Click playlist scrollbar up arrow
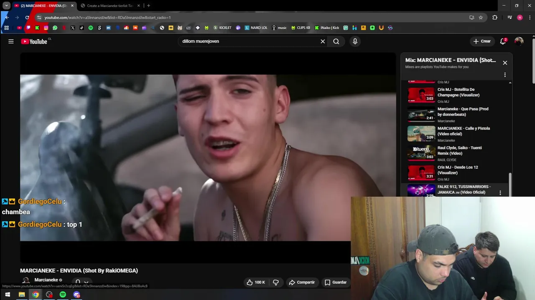Viewport: 535px width, 300px height. pos(510,83)
